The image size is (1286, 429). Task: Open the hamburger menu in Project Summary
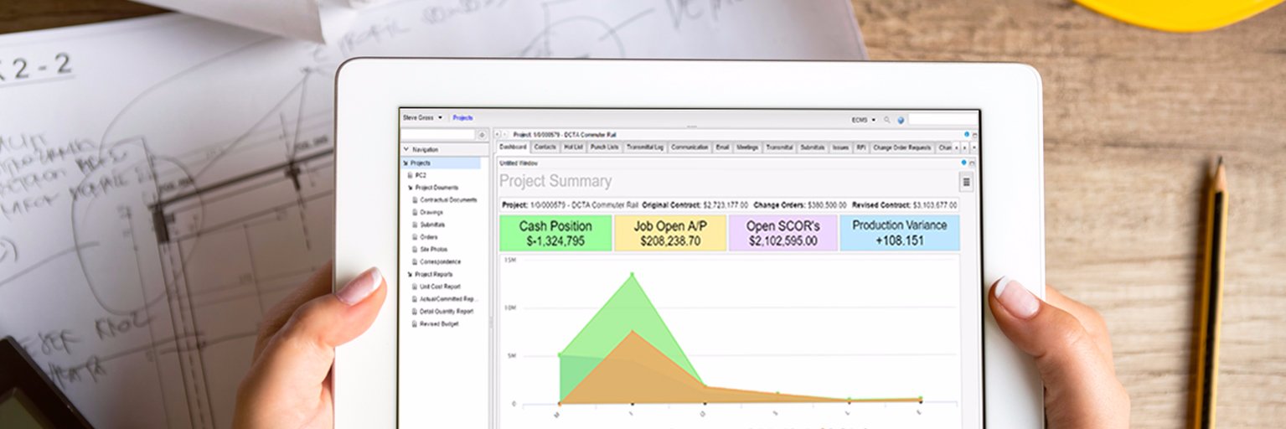coord(966,182)
